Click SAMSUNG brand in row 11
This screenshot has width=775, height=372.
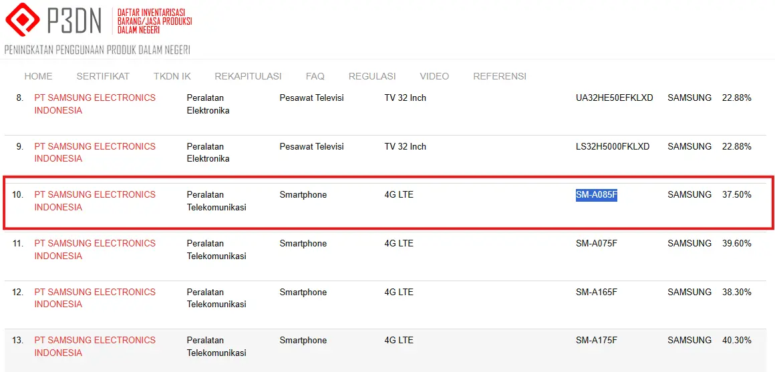(689, 243)
